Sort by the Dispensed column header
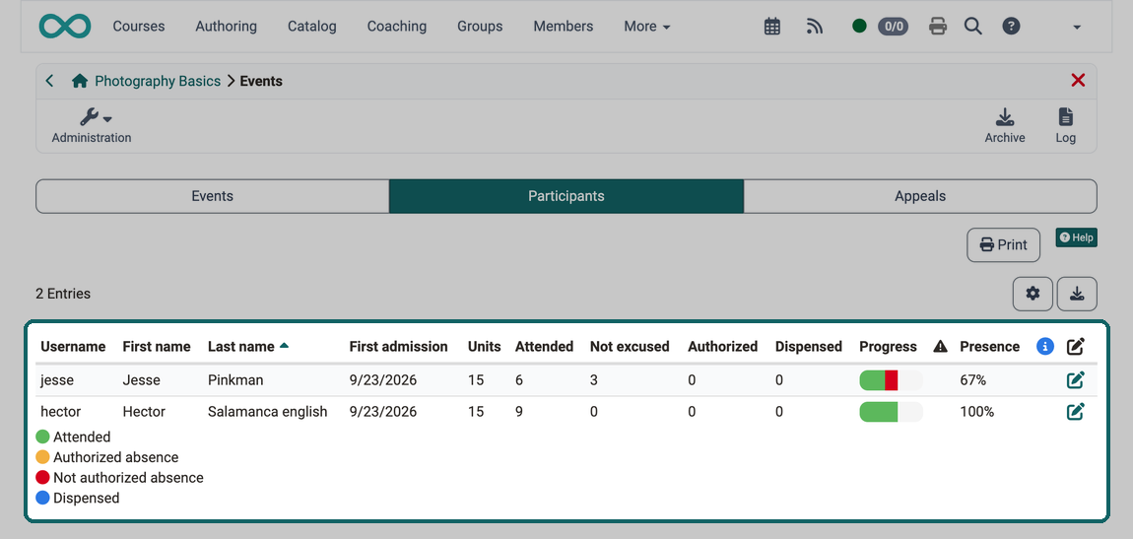The height and width of the screenshot is (539, 1133). pyautogui.click(x=809, y=347)
